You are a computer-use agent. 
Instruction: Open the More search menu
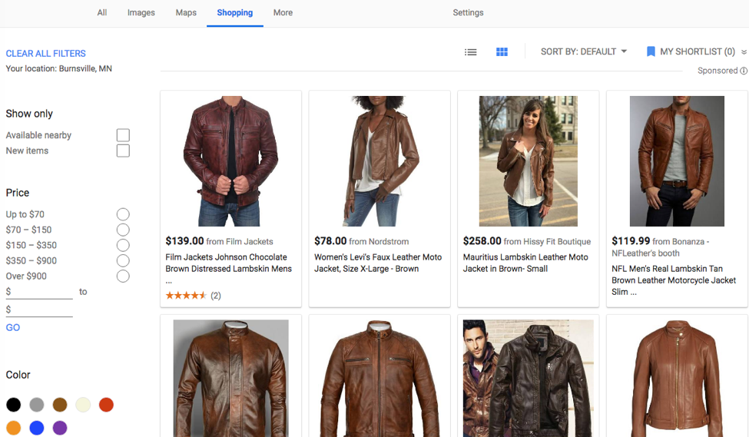click(x=283, y=13)
